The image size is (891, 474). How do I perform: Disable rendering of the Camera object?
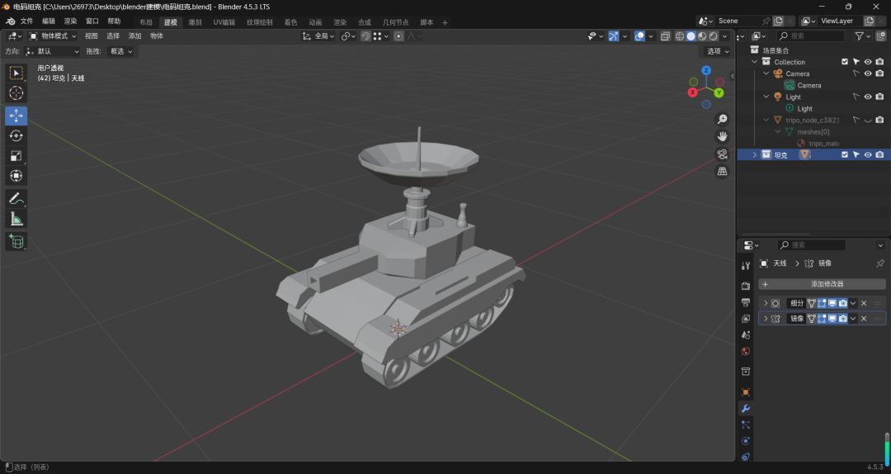tap(879, 73)
